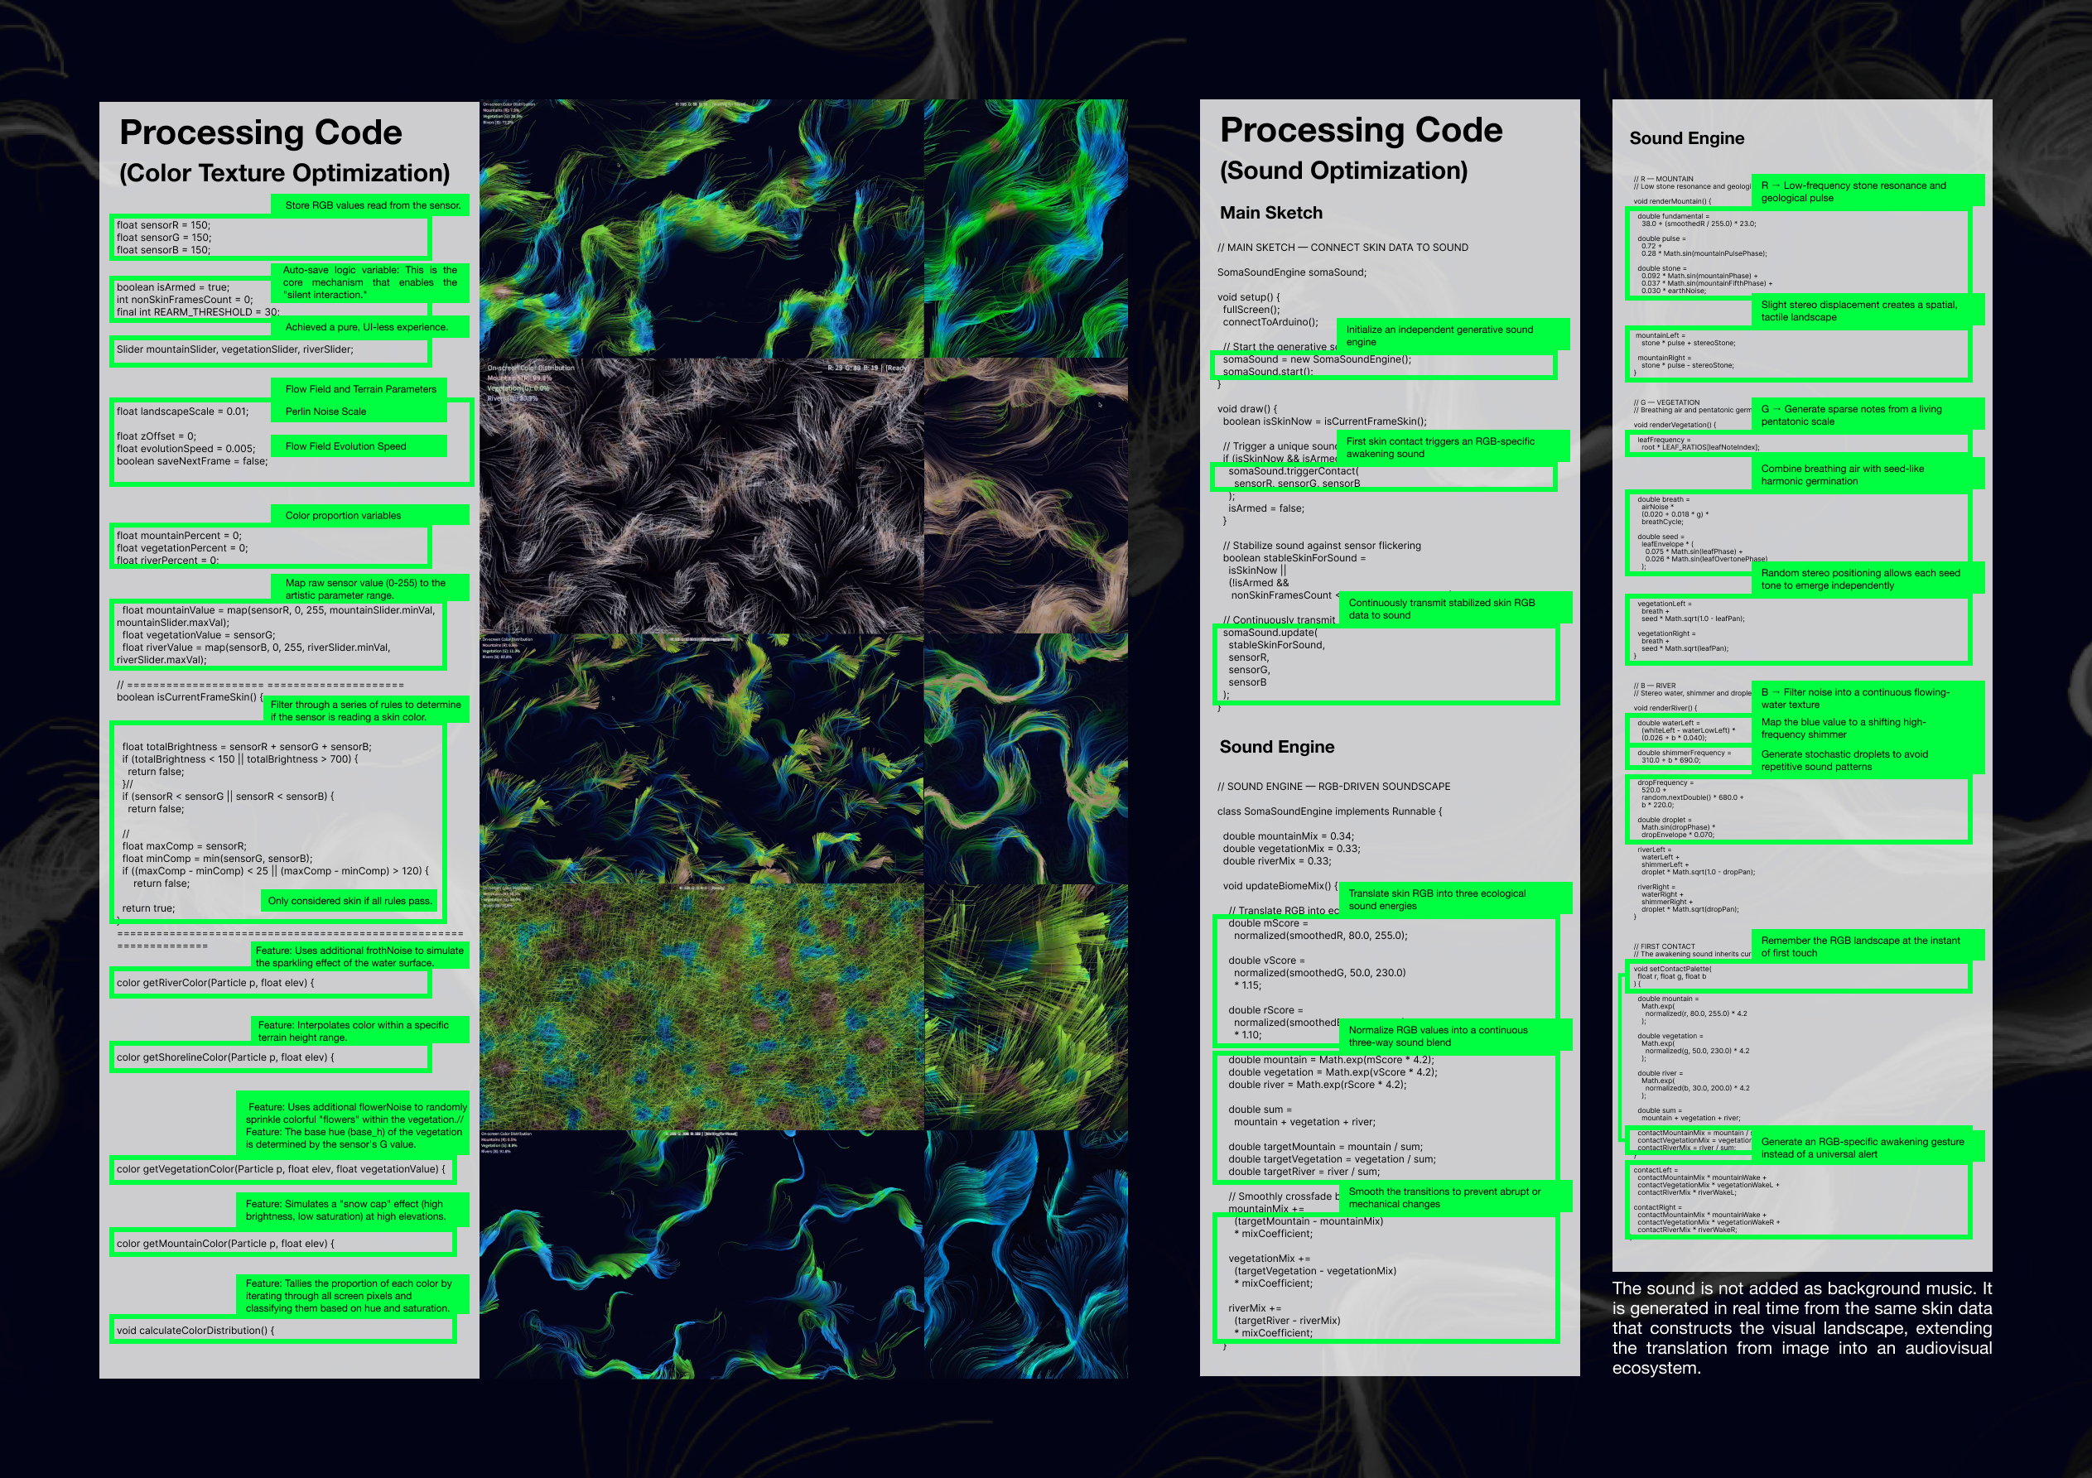Click the 'Only considered skin if all rules pass.' note
Image resolution: width=2092 pixels, height=1478 pixels.
tap(349, 901)
